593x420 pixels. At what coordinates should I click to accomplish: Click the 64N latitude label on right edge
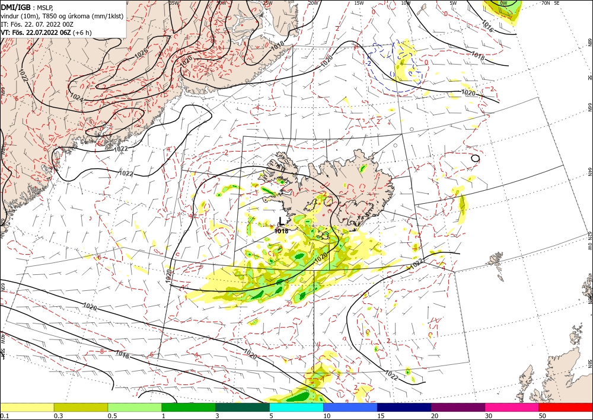[x=589, y=172]
